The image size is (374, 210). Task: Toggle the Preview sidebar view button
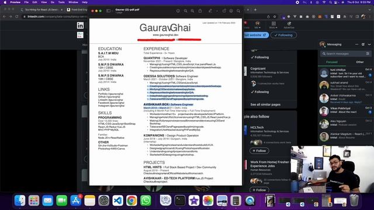(x=108, y=10)
